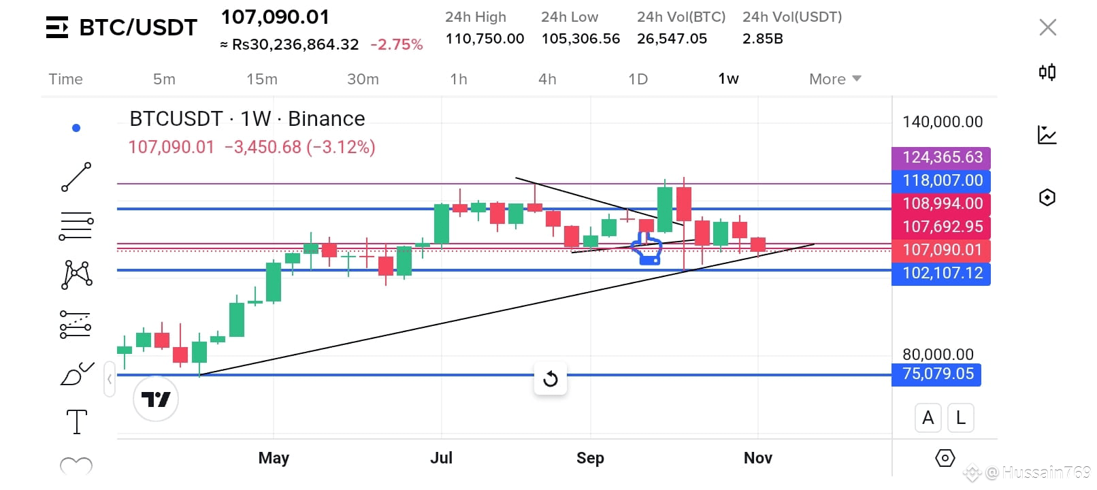Click the purple 124,365.63 price label
This screenshot has height=490, width=1097.
pyautogui.click(x=941, y=158)
